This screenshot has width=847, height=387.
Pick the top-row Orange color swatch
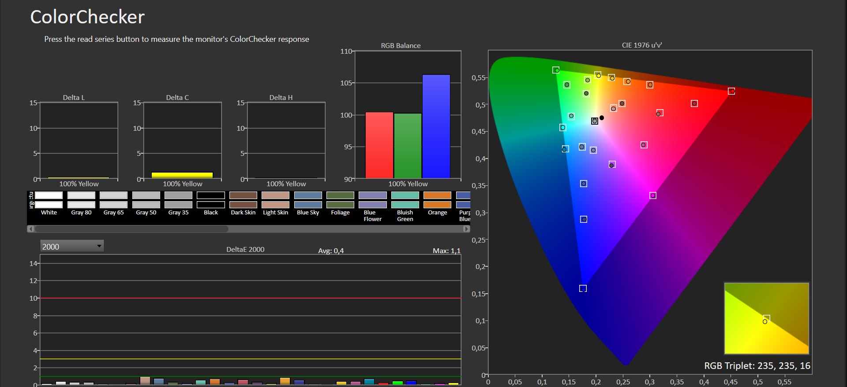pos(437,195)
